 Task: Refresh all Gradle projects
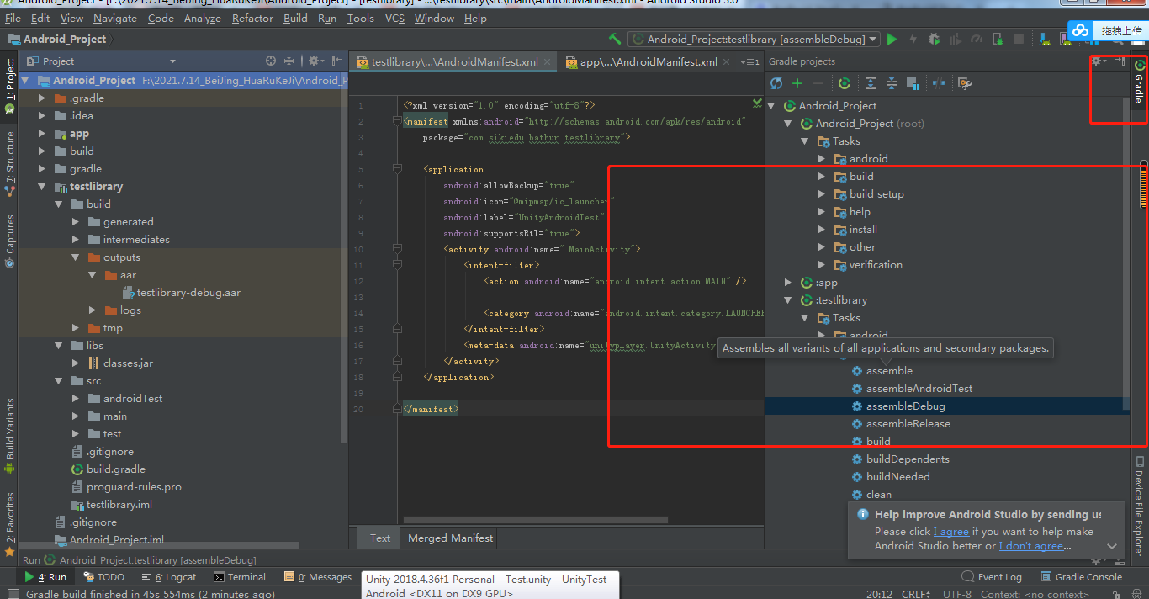coord(776,83)
